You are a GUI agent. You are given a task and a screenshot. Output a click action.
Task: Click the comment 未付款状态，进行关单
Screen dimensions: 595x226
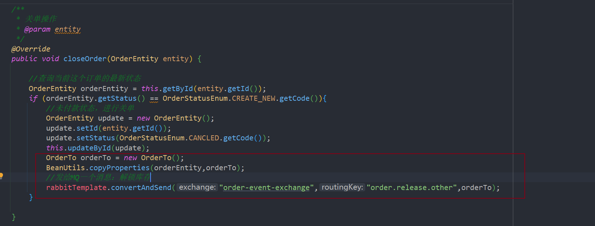click(90, 108)
